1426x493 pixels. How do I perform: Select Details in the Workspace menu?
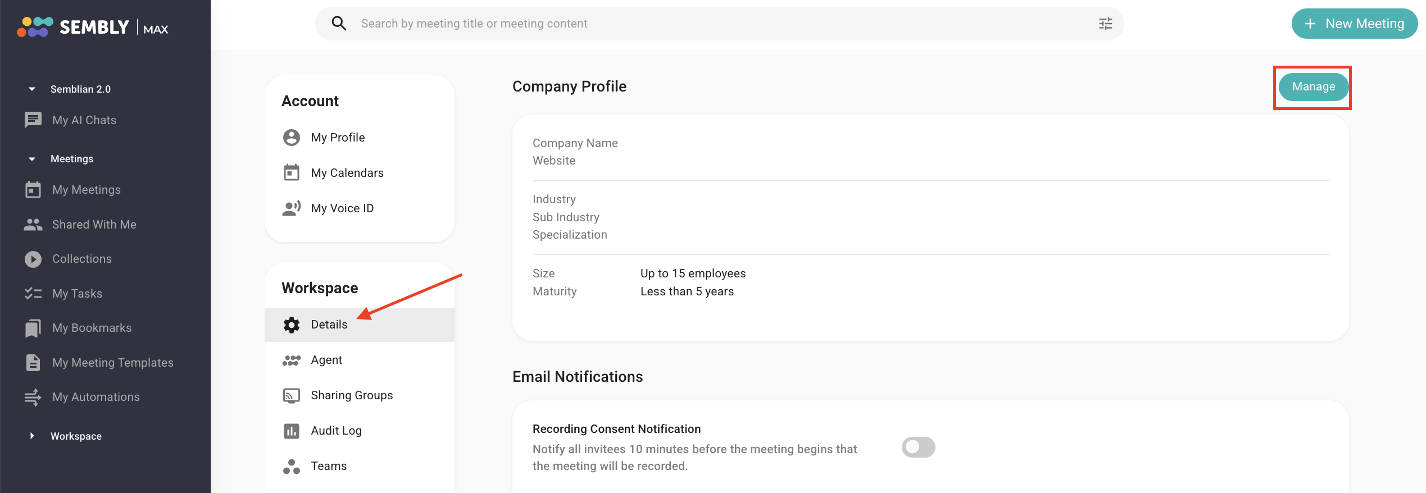tap(360, 325)
